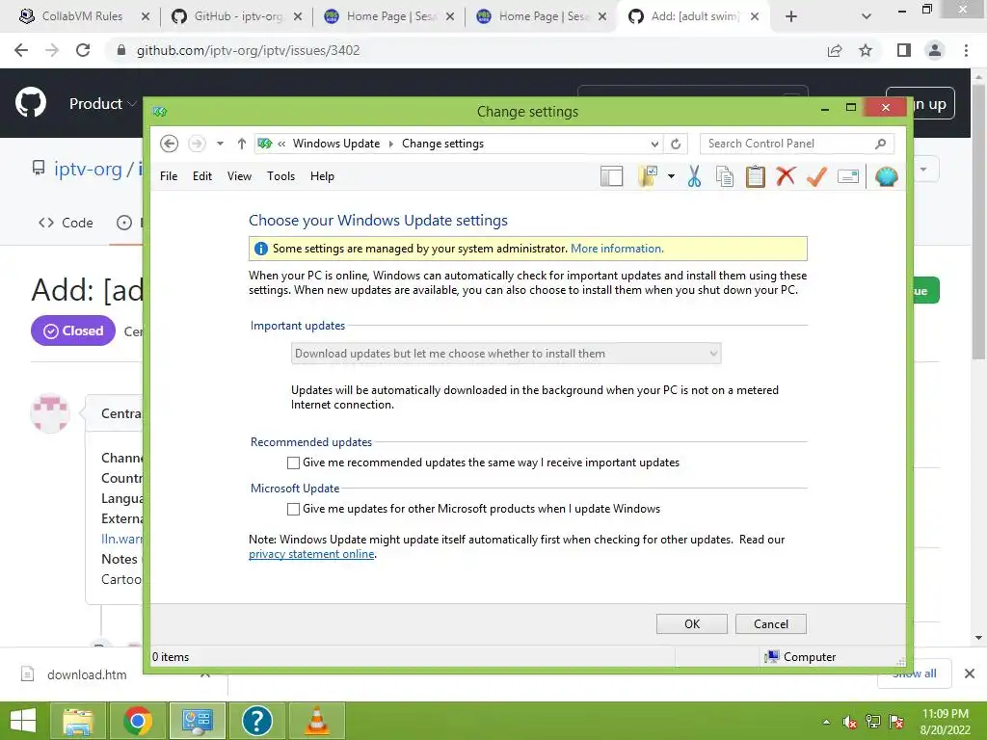The width and height of the screenshot is (987, 740).
Task: Open the View menu
Action: tap(239, 176)
